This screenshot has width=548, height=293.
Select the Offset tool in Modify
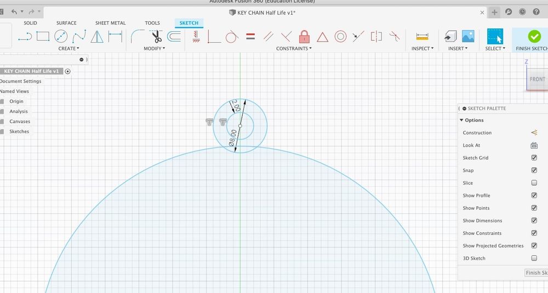174,36
